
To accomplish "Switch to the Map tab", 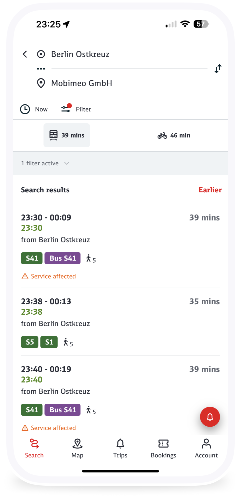I will pyautogui.click(x=77, y=448).
